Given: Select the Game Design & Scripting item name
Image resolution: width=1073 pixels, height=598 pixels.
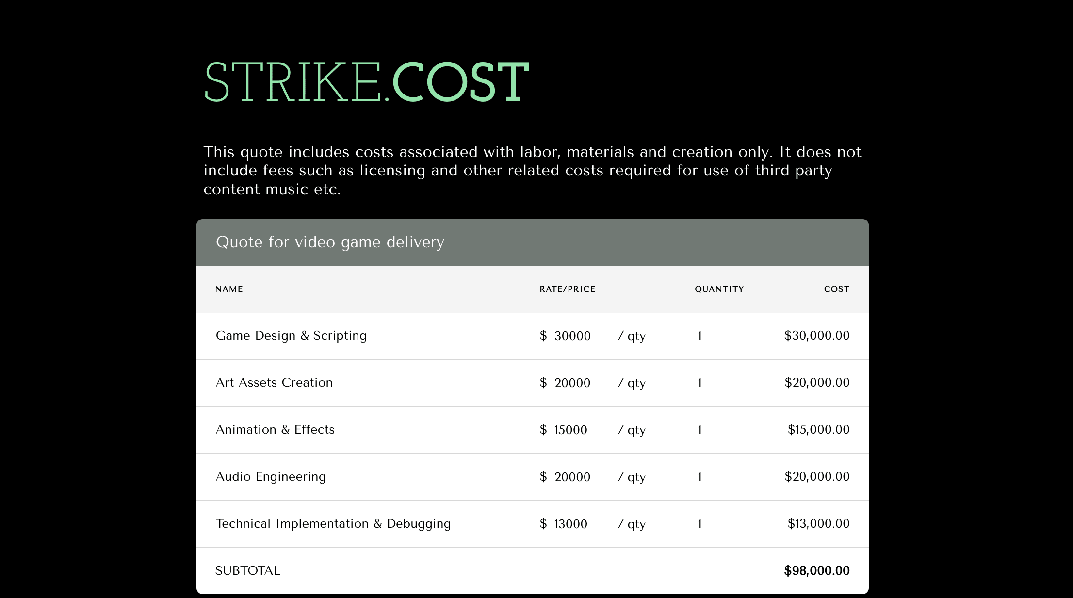Looking at the screenshot, I should (291, 336).
